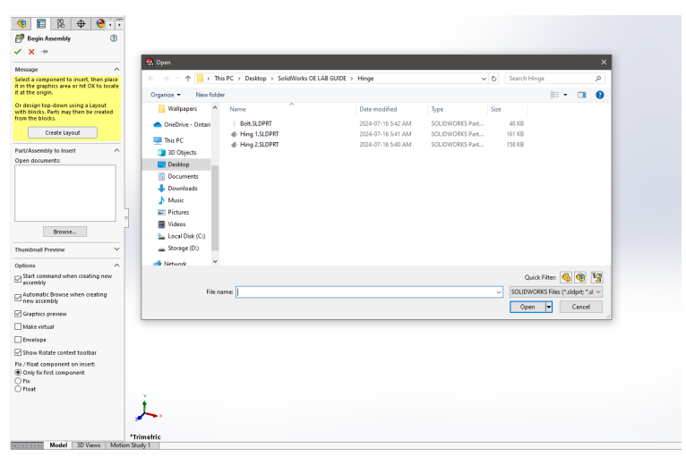This screenshot has width=686, height=456.
Task: Click New folder in the dialog
Action: [210, 95]
